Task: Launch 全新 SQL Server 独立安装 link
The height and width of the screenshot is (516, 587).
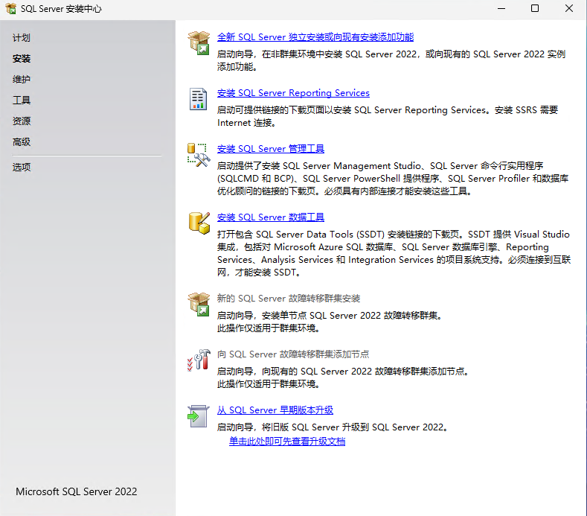Action: pos(315,37)
